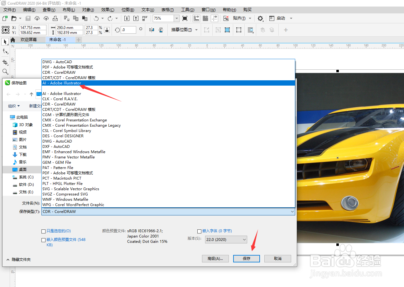Select highlighted AI - Adobe Illustrator option
404x287 pixels.
pyautogui.click(x=168, y=83)
